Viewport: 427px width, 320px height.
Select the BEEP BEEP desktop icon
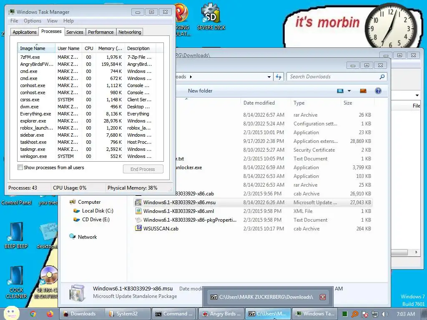pyautogui.click(x=16, y=235)
